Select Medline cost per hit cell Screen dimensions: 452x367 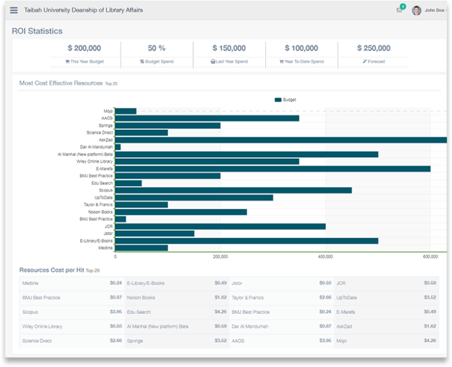[71, 283]
